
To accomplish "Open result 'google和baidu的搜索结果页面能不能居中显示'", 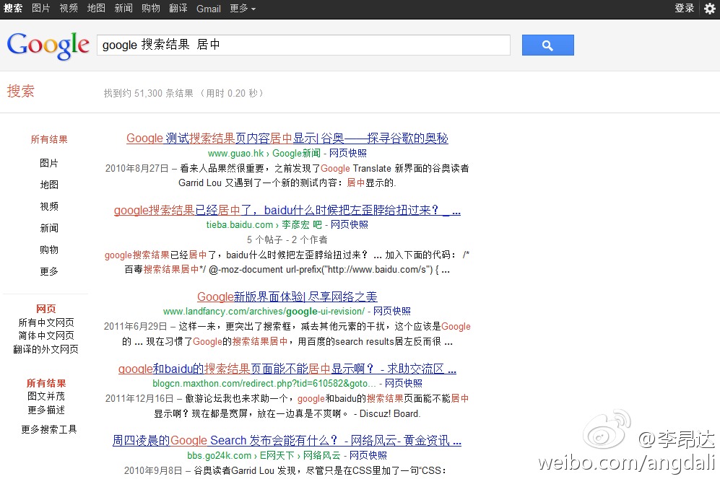I will tap(287, 369).
